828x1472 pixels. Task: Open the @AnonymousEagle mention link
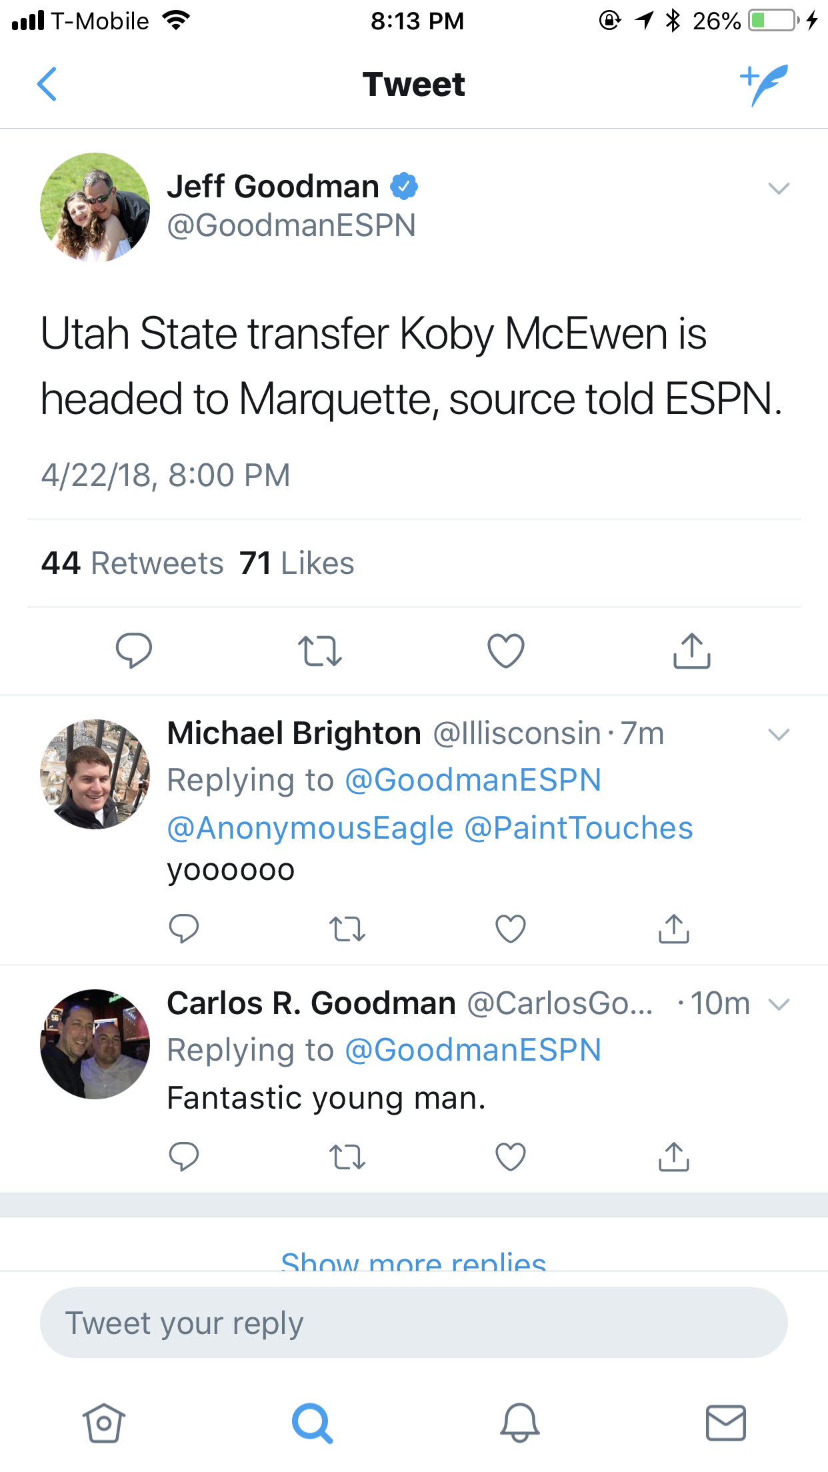point(310,828)
